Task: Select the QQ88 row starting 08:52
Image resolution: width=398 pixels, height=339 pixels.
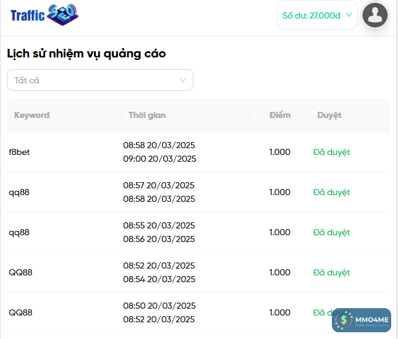Action: [x=20, y=272]
